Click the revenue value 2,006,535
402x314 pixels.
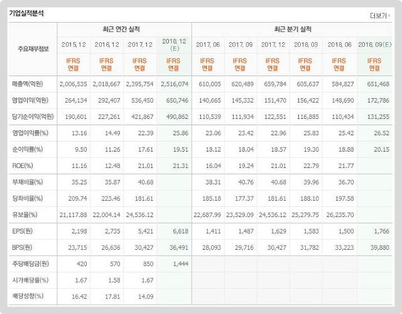(x=73, y=84)
